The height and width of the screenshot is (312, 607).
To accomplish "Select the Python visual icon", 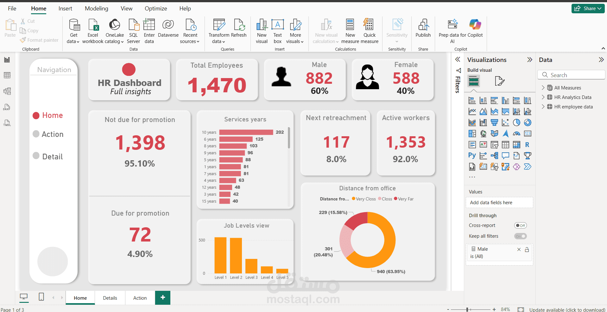I will click(472, 156).
